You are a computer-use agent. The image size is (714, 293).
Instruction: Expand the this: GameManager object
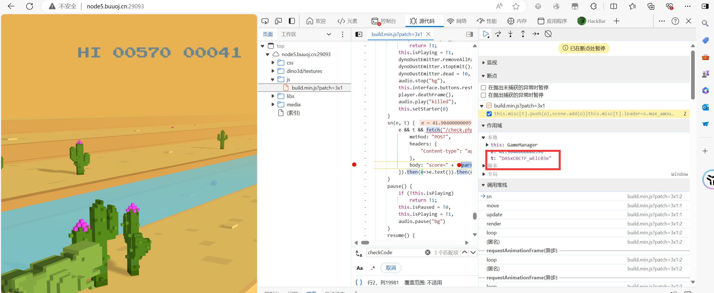(x=487, y=145)
